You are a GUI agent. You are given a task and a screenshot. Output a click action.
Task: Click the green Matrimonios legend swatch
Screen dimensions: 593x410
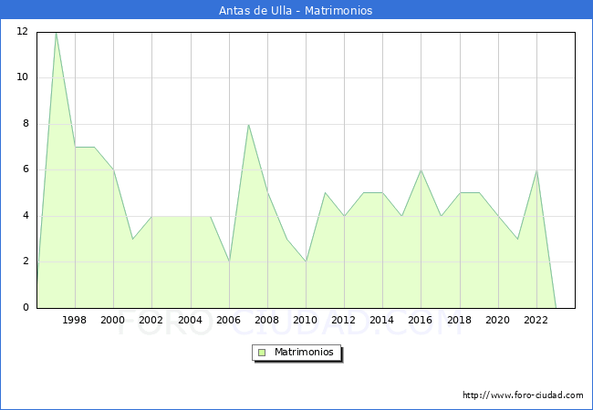(x=261, y=353)
